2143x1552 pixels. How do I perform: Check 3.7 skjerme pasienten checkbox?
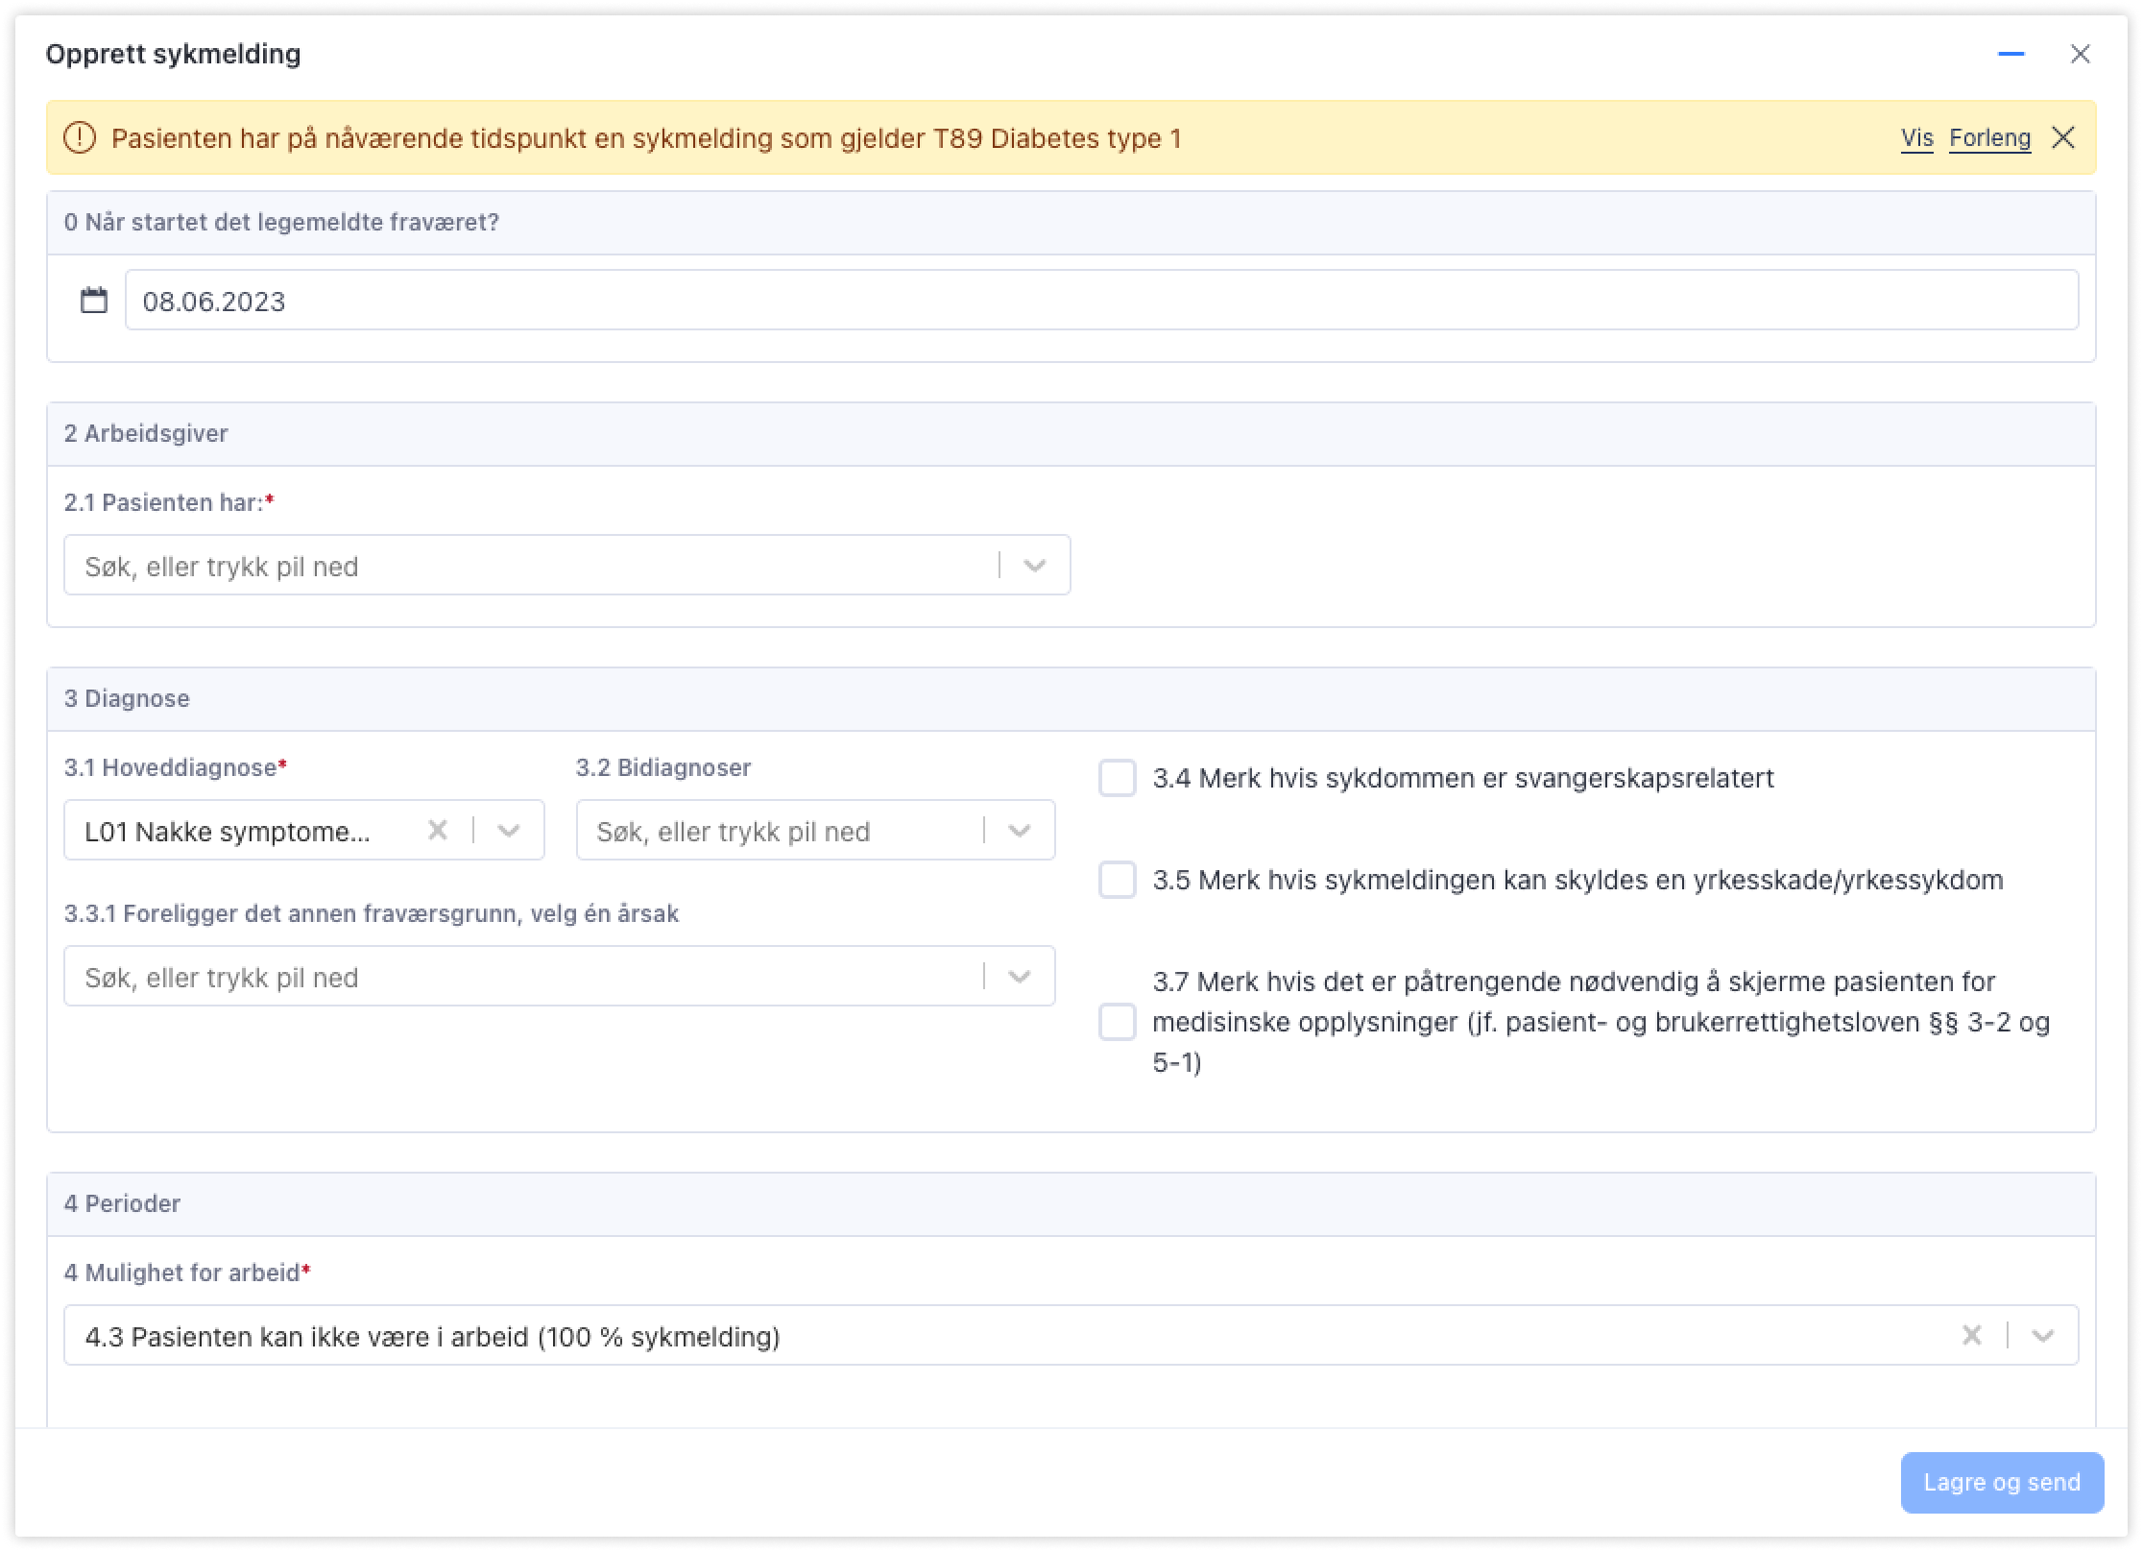[x=1118, y=1022]
